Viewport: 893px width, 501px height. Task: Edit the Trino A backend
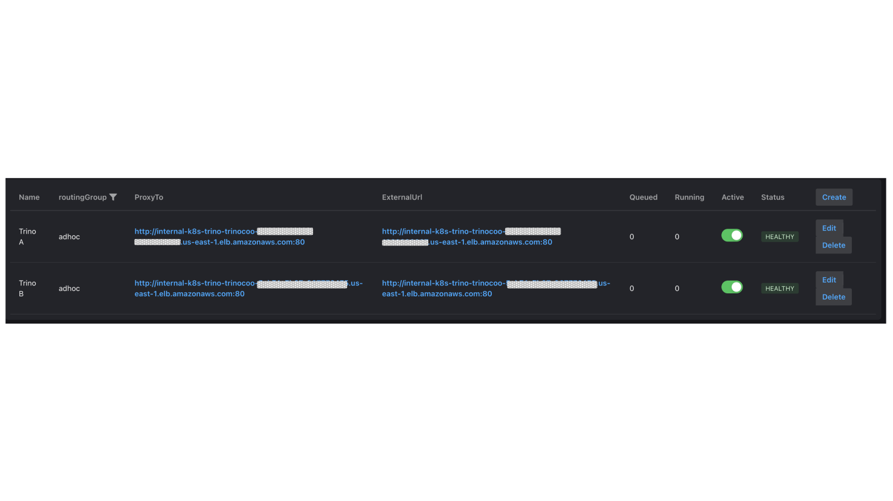(829, 228)
